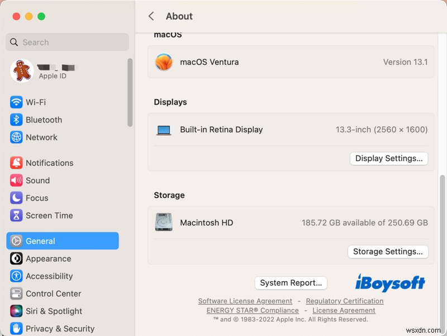Zoom the window with green button
This screenshot has width=447, height=336.
point(41,16)
